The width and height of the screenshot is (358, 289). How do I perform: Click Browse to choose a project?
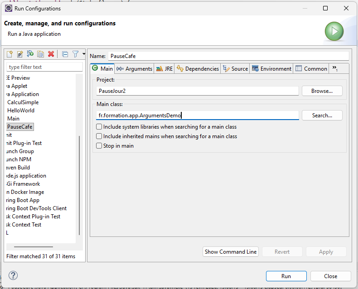(322, 91)
